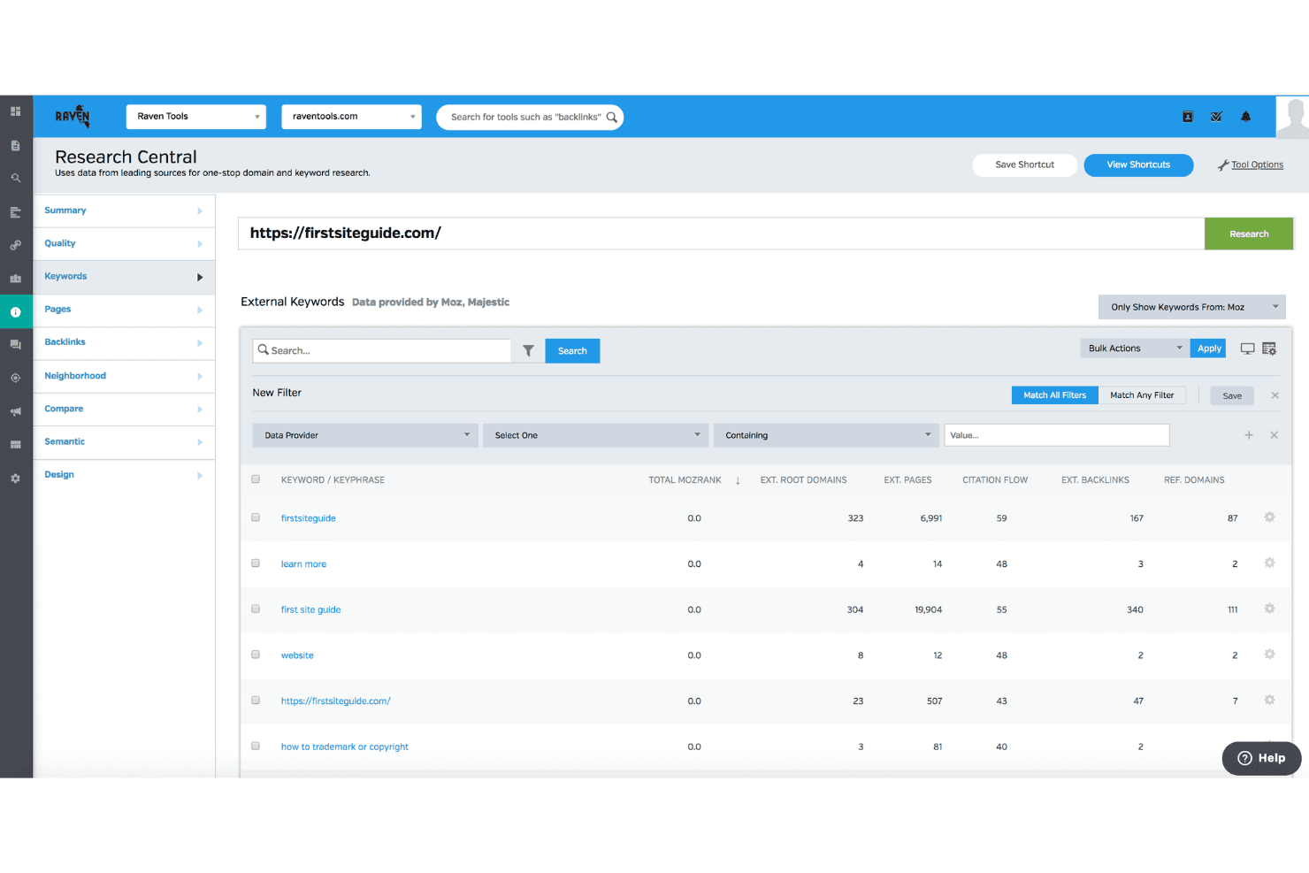Click the filter Value input field
The image size is (1309, 873).
(1057, 435)
